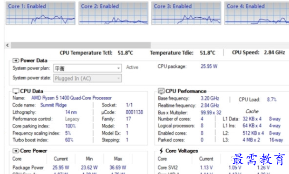Open the System power plan dropdown
The width and height of the screenshot is (289, 174).
point(87,68)
